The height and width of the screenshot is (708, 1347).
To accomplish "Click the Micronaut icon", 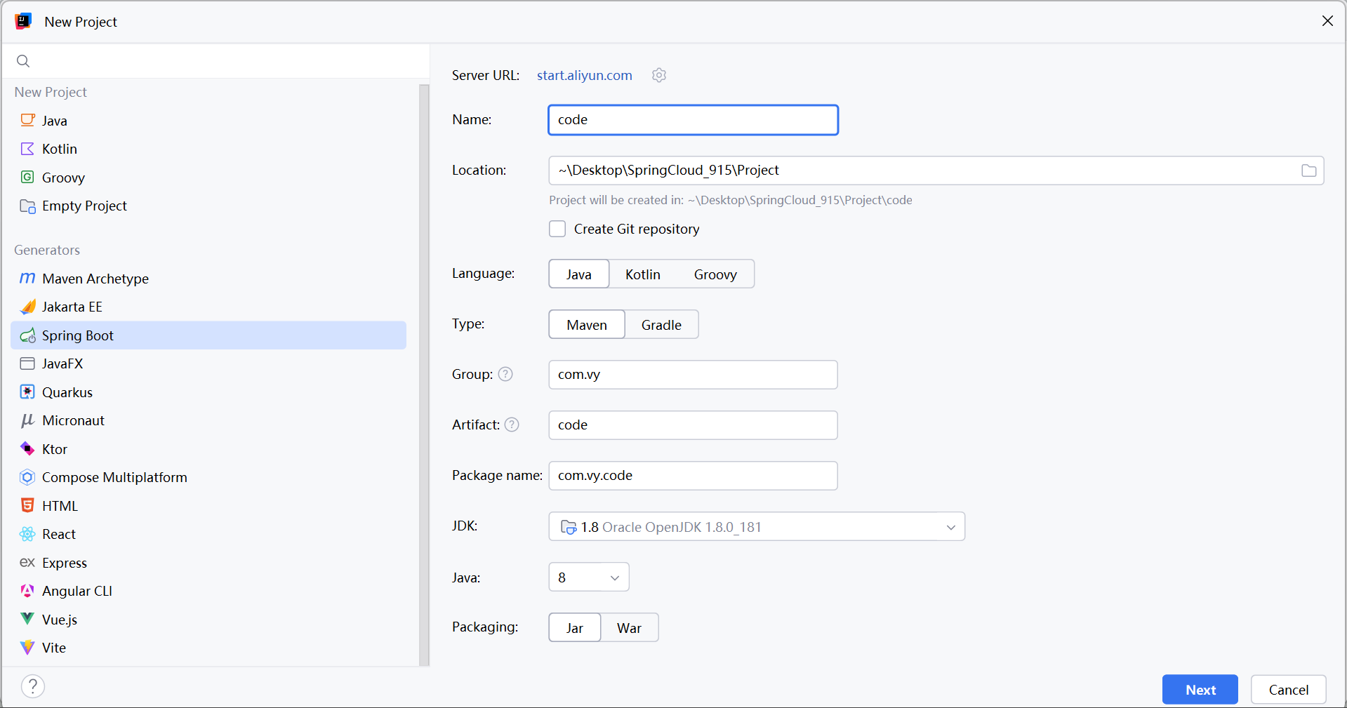I will click(x=27, y=420).
